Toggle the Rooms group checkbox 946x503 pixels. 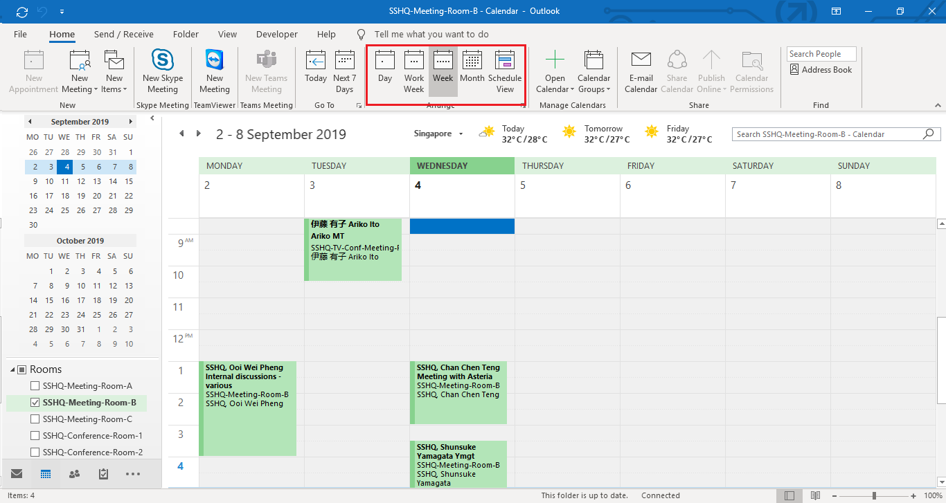(x=21, y=369)
